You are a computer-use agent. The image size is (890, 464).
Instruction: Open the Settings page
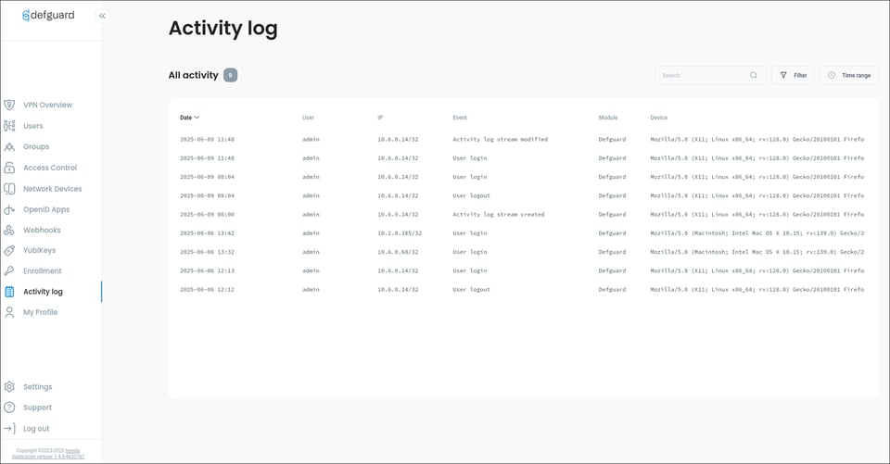37,387
